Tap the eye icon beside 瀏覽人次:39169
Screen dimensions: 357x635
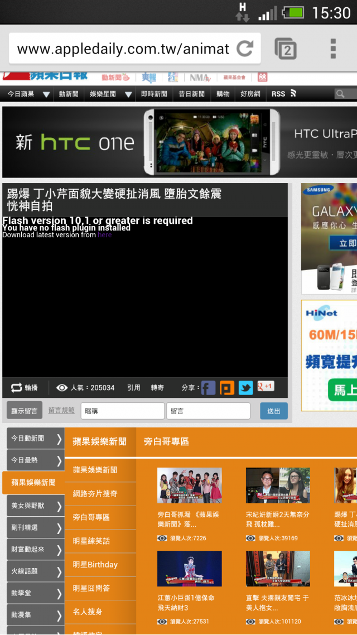(x=251, y=538)
